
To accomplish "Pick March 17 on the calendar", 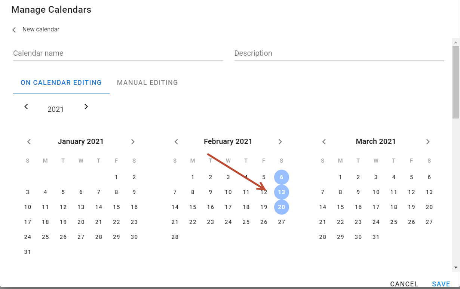I will coord(376,207).
